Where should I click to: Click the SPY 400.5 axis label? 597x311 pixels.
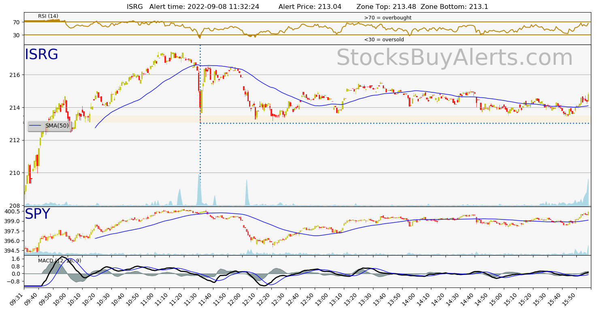(x=13, y=211)
